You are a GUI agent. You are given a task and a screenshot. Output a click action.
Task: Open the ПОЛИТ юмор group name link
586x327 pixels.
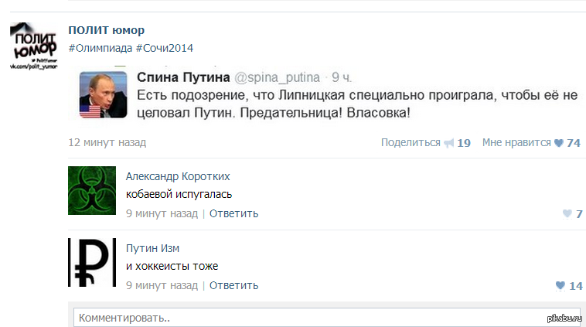(x=106, y=30)
